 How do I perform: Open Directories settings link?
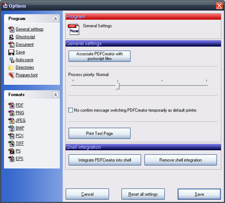tap(25, 67)
